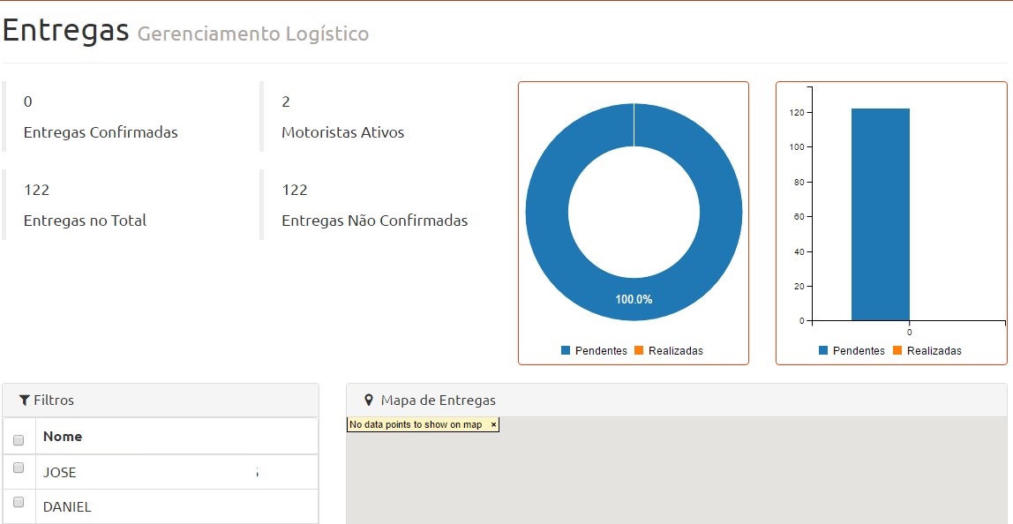
Task: Close the 'No data points' map notice
Action: tap(493, 425)
